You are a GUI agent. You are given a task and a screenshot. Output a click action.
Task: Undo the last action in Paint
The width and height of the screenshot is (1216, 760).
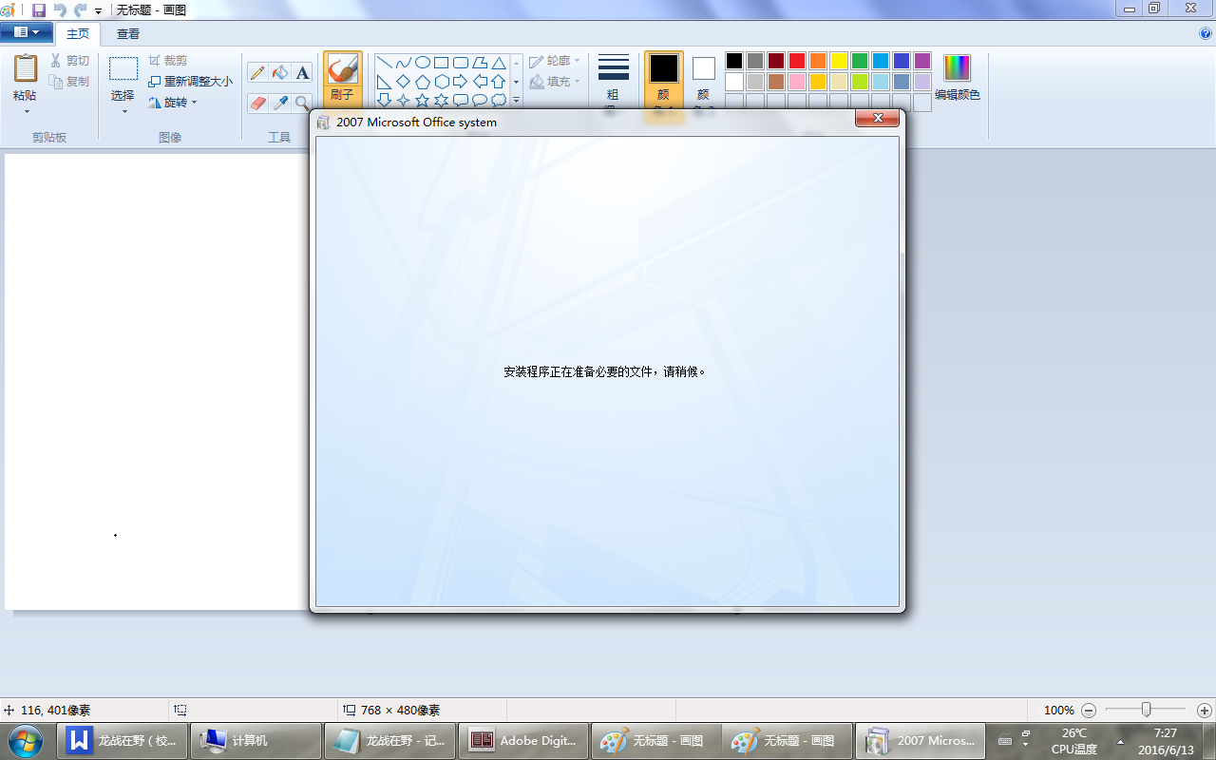(x=60, y=10)
